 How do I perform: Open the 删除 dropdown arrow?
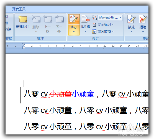pos(36,32)
